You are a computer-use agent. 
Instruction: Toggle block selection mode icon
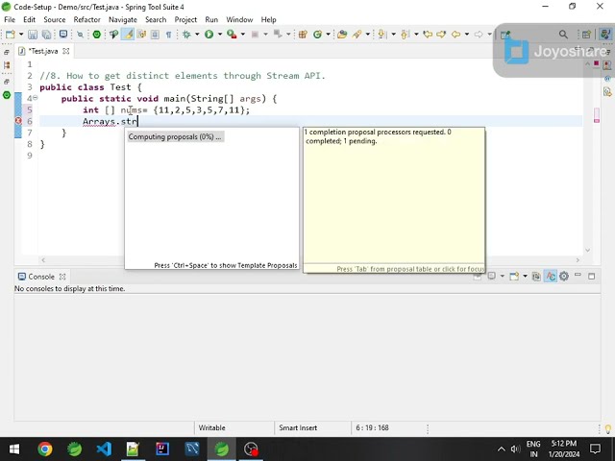click(155, 35)
